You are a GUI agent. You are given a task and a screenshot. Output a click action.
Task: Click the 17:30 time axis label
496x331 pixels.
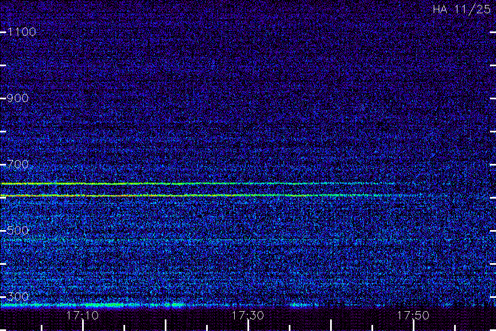coord(247,316)
